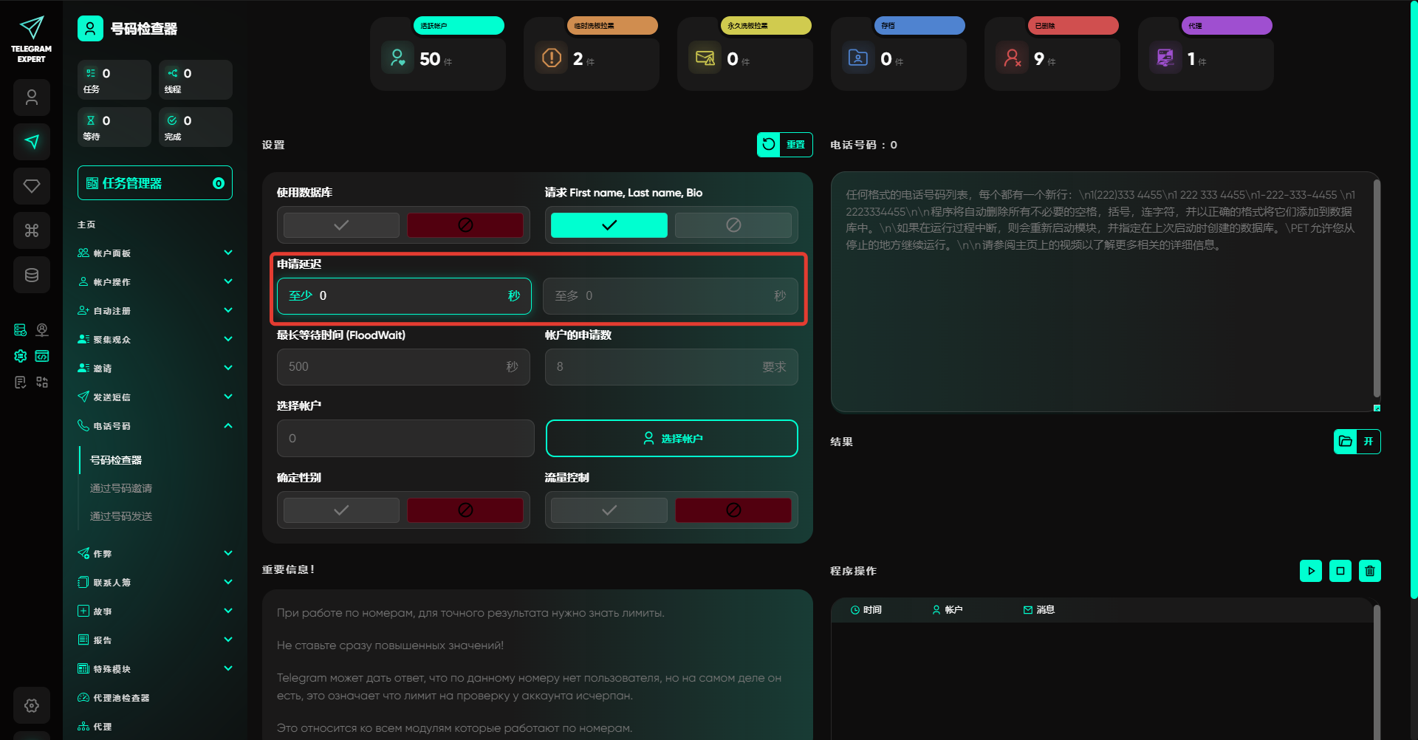Open the results folder icon next to 结果
The height and width of the screenshot is (740, 1418).
pyautogui.click(x=1346, y=442)
